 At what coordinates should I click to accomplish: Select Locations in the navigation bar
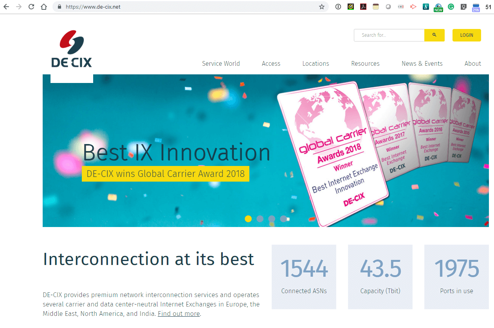316,63
